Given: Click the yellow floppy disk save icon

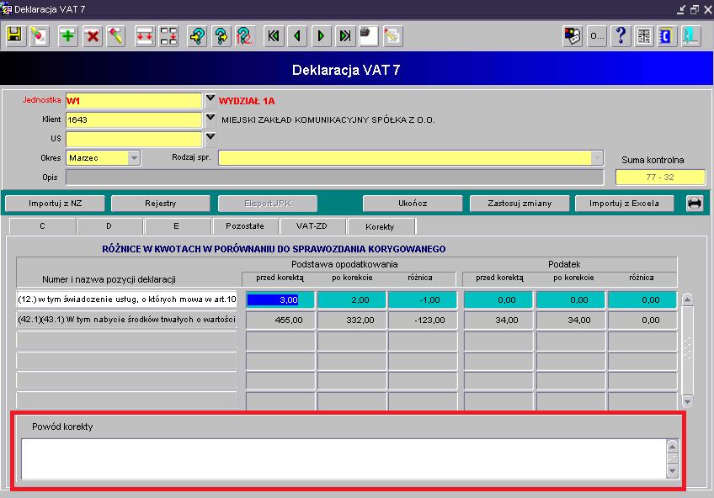Looking at the screenshot, I should pyautogui.click(x=15, y=36).
